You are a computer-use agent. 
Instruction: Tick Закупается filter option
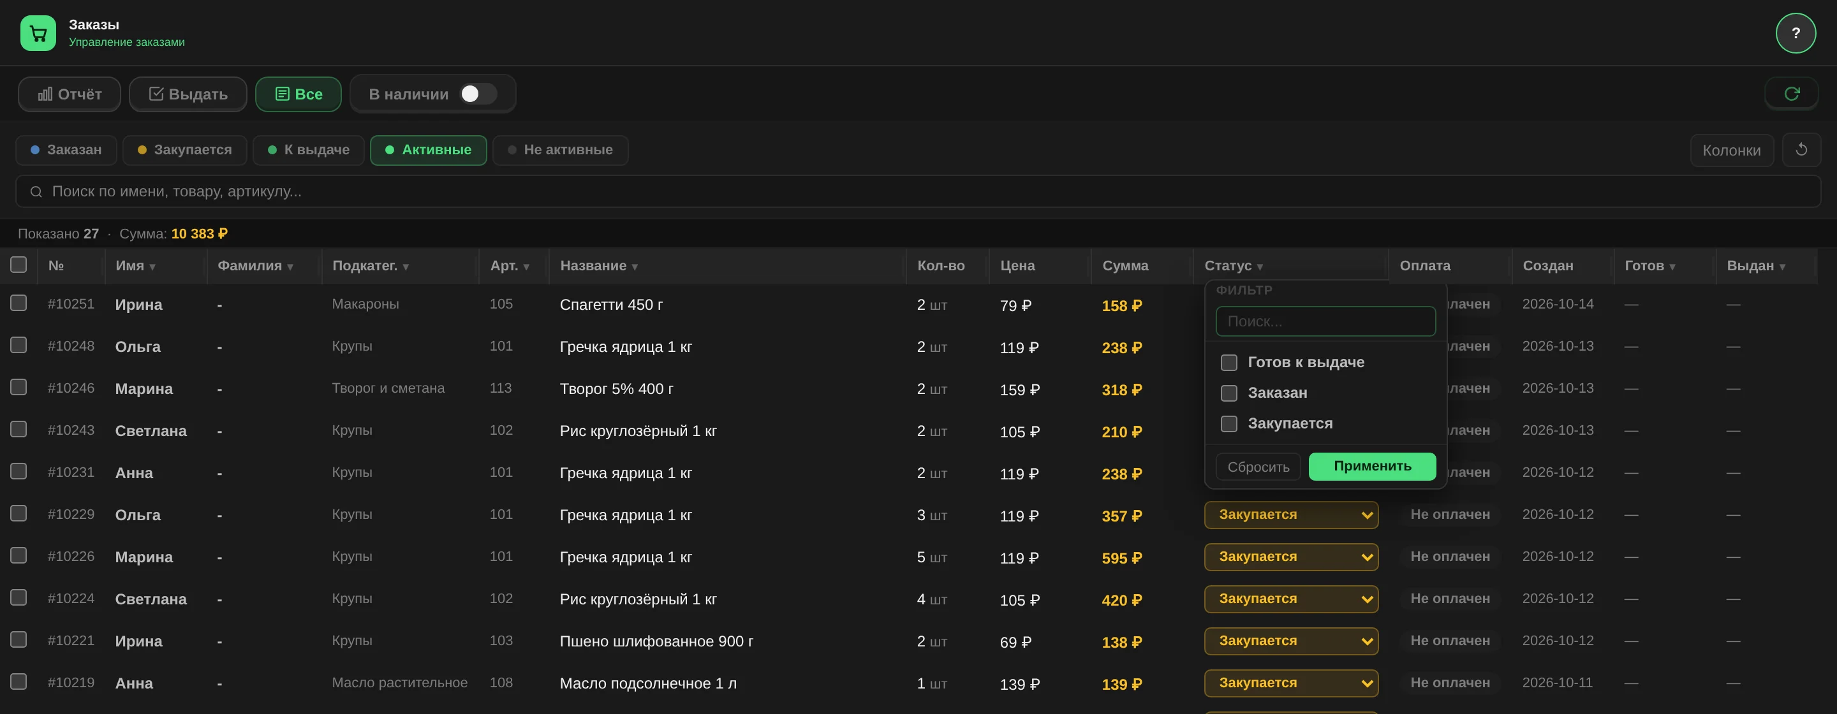tap(1228, 424)
